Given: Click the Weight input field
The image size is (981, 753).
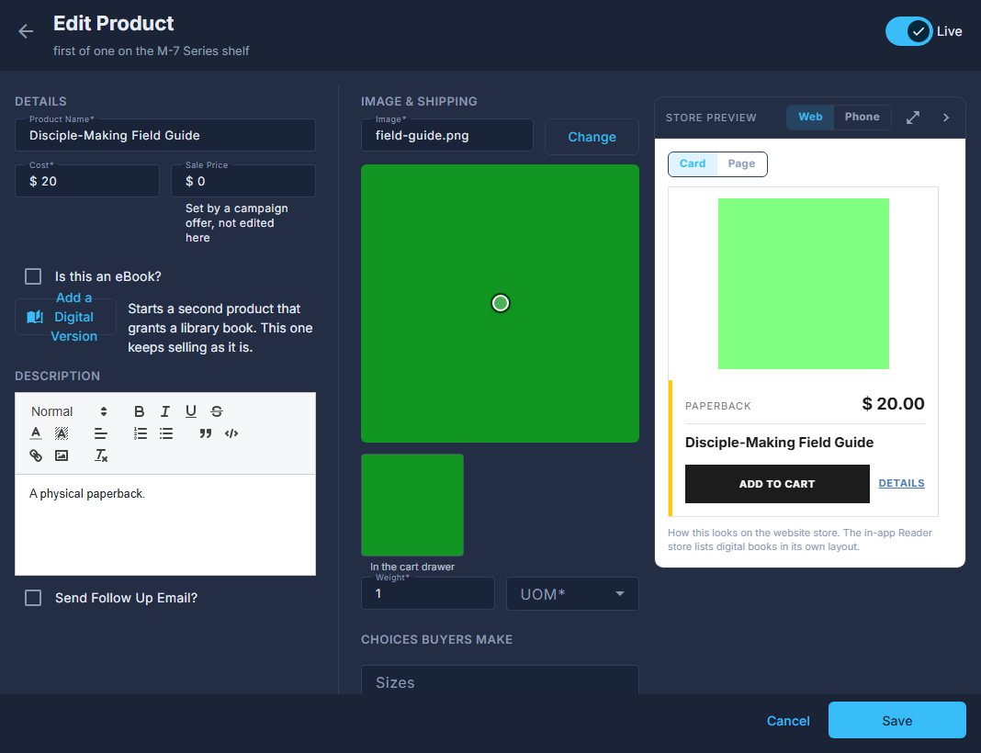Looking at the screenshot, I should point(428,593).
